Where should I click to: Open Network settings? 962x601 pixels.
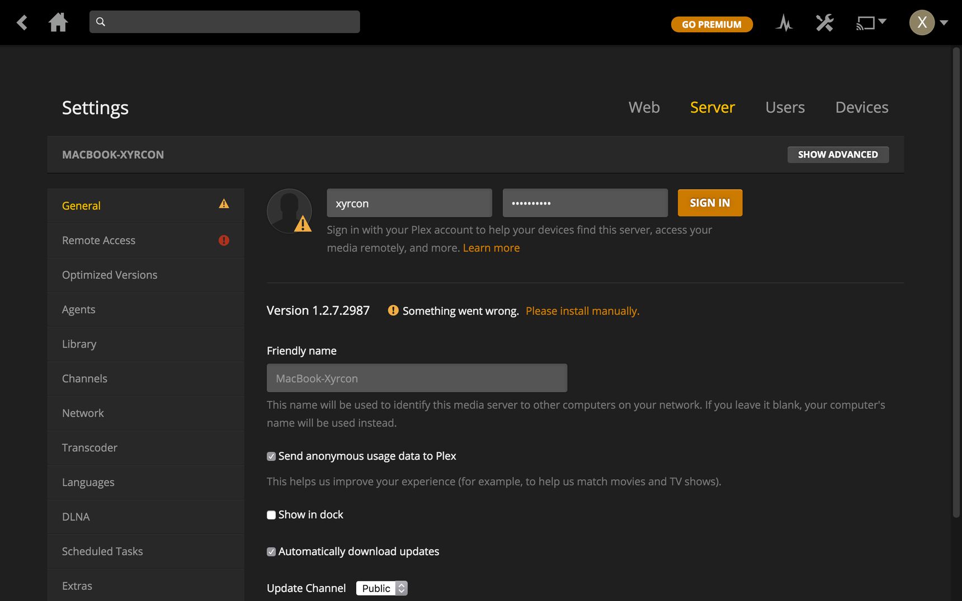click(x=145, y=413)
